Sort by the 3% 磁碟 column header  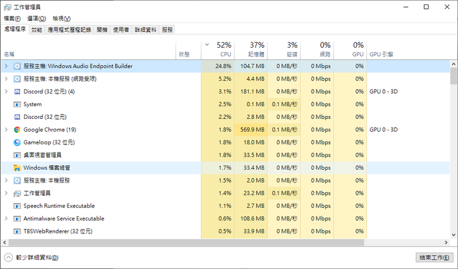coord(284,50)
